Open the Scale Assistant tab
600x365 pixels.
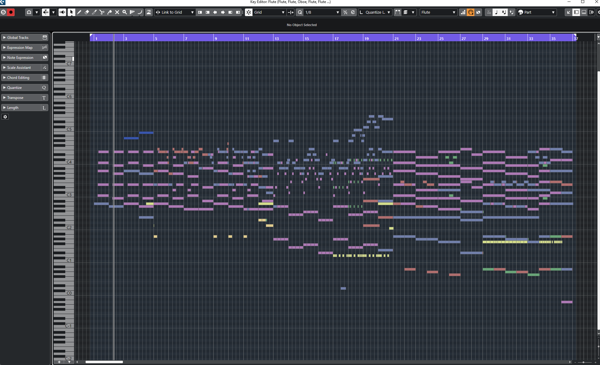21,68
